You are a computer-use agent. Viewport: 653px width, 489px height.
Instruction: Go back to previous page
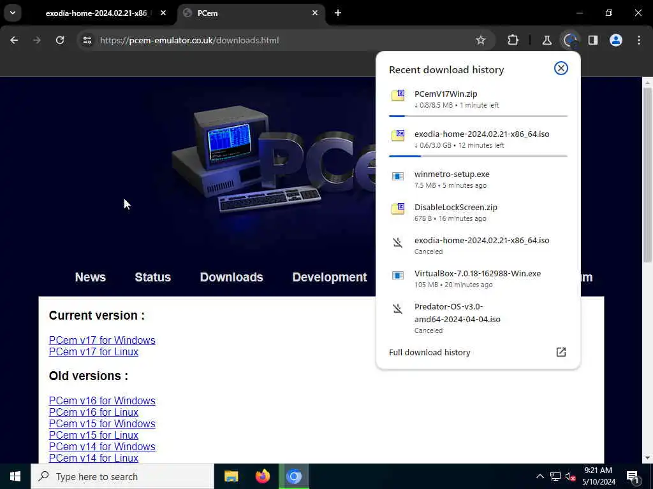tap(14, 40)
